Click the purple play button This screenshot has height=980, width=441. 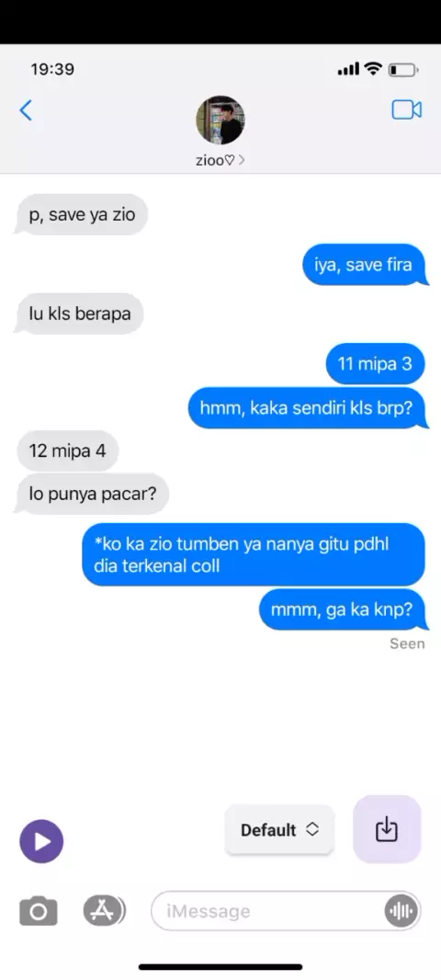(41, 841)
